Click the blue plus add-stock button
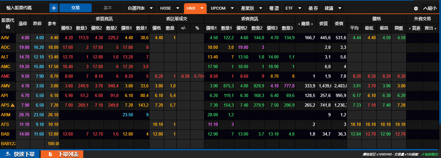 (54, 8)
